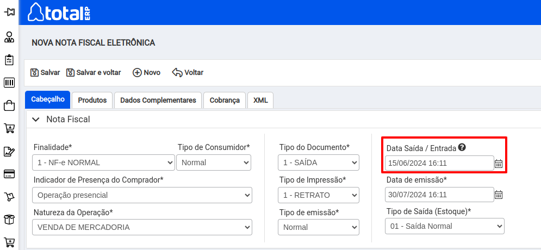This screenshot has height=250, width=541.
Task: Open the user profile icon in sidebar
Action: pyautogui.click(x=9, y=37)
